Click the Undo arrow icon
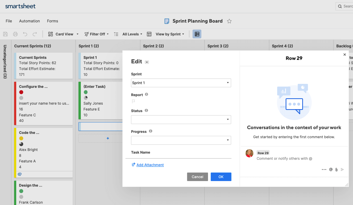This screenshot has height=205, width=353. tap(25, 34)
